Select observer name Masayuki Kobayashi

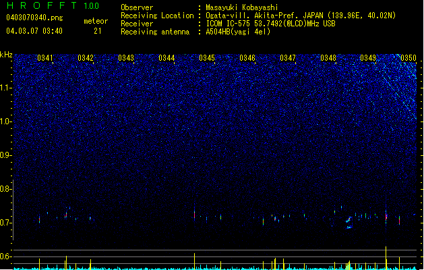point(242,7)
